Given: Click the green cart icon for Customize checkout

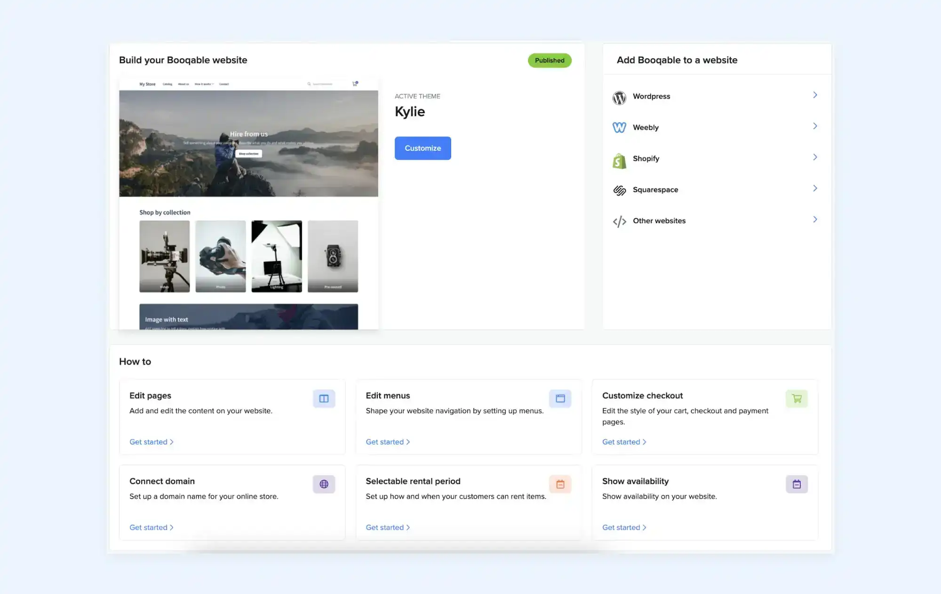Looking at the screenshot, I should coord(796,398).
